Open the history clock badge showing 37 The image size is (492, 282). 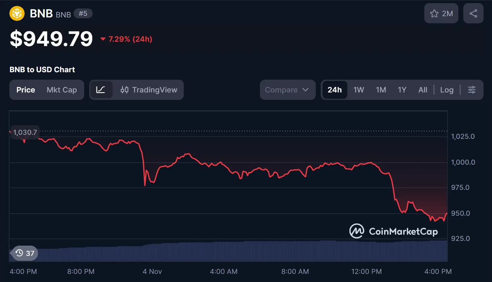(24, 253)
